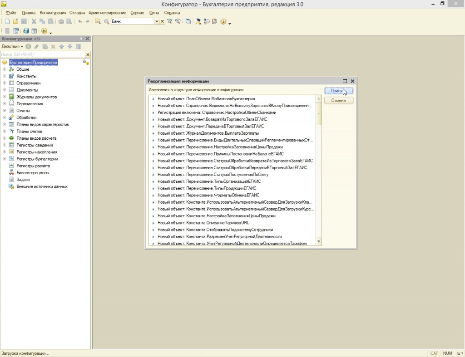Open the Syntax assistant icon
465x357 pixels.
coord(198,21)
